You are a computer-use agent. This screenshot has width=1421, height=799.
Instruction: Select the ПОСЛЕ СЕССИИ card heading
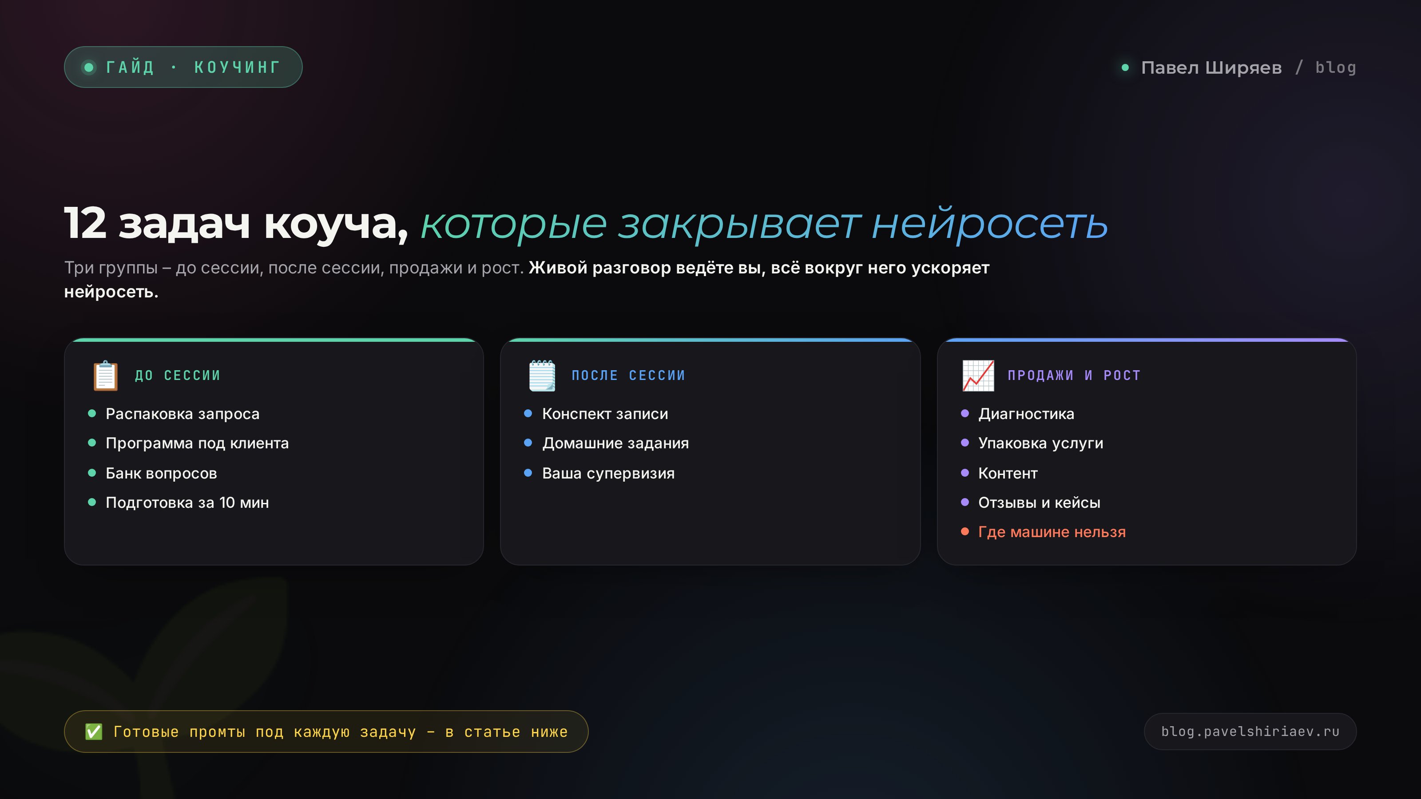click(628, 376)
